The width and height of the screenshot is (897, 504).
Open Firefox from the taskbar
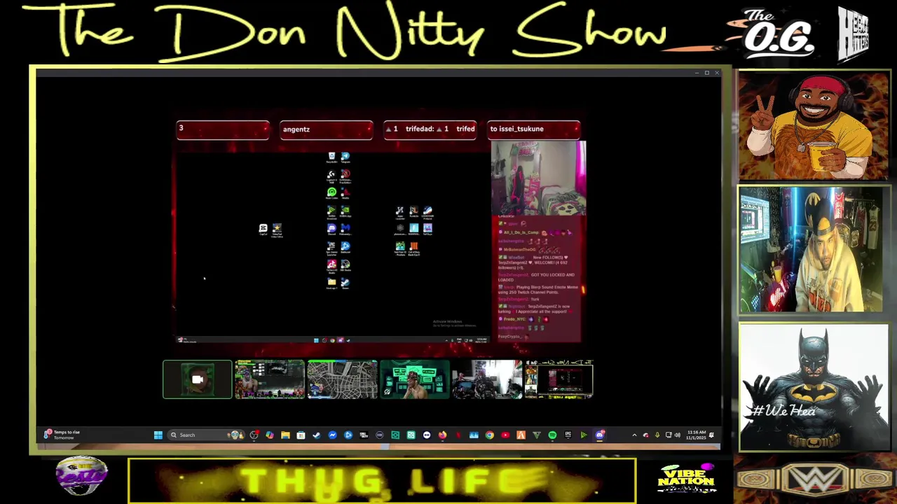coord(442,435)
